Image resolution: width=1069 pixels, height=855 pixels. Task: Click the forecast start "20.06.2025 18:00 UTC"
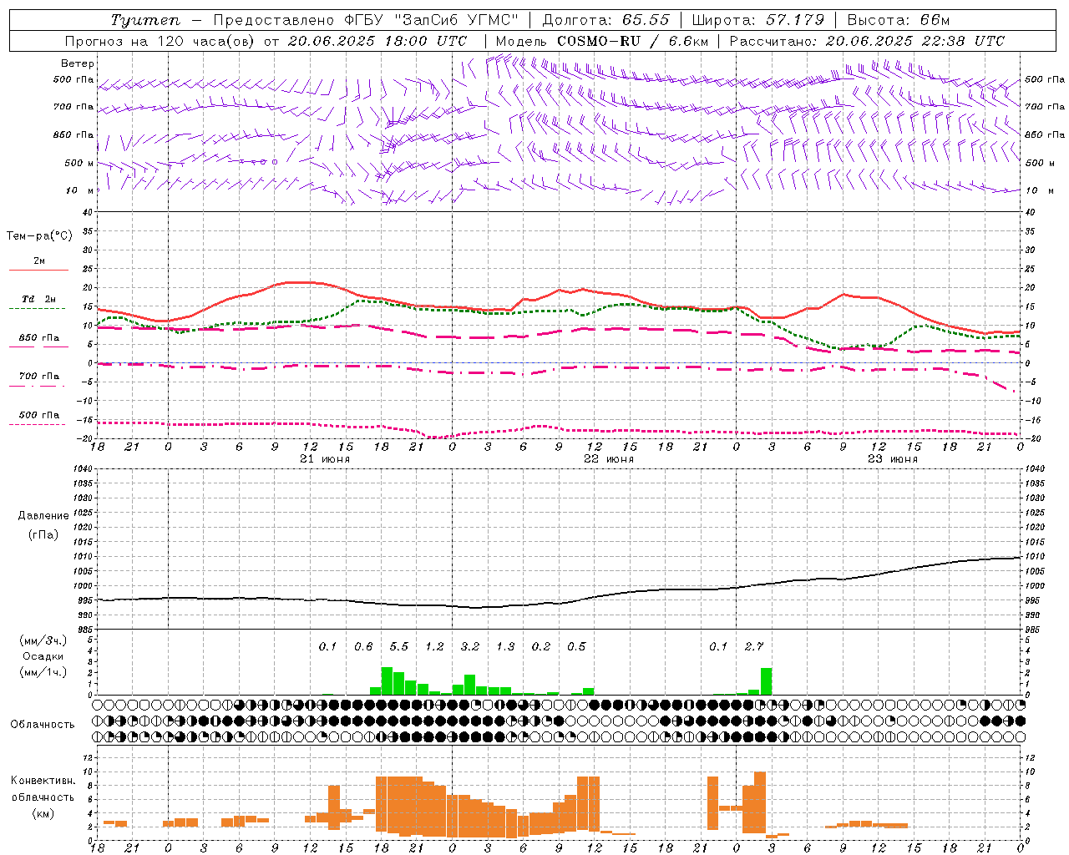(377, 41)
